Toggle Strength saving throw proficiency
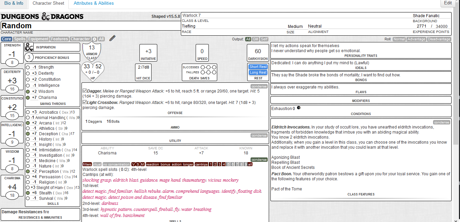Viewport: 460px width, 222px height. click(28, 67)
